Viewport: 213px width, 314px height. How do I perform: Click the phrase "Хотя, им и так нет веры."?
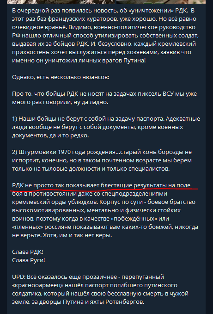[78, 235]
